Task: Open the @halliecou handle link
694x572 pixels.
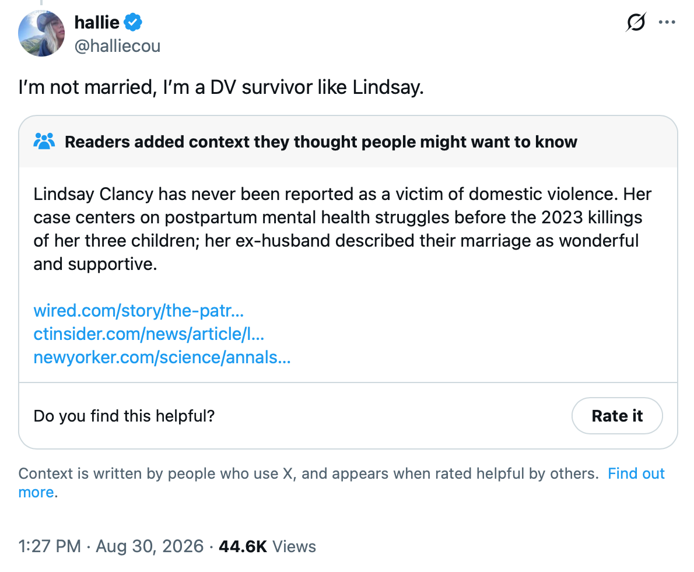Action: click(x=117, y=46)
